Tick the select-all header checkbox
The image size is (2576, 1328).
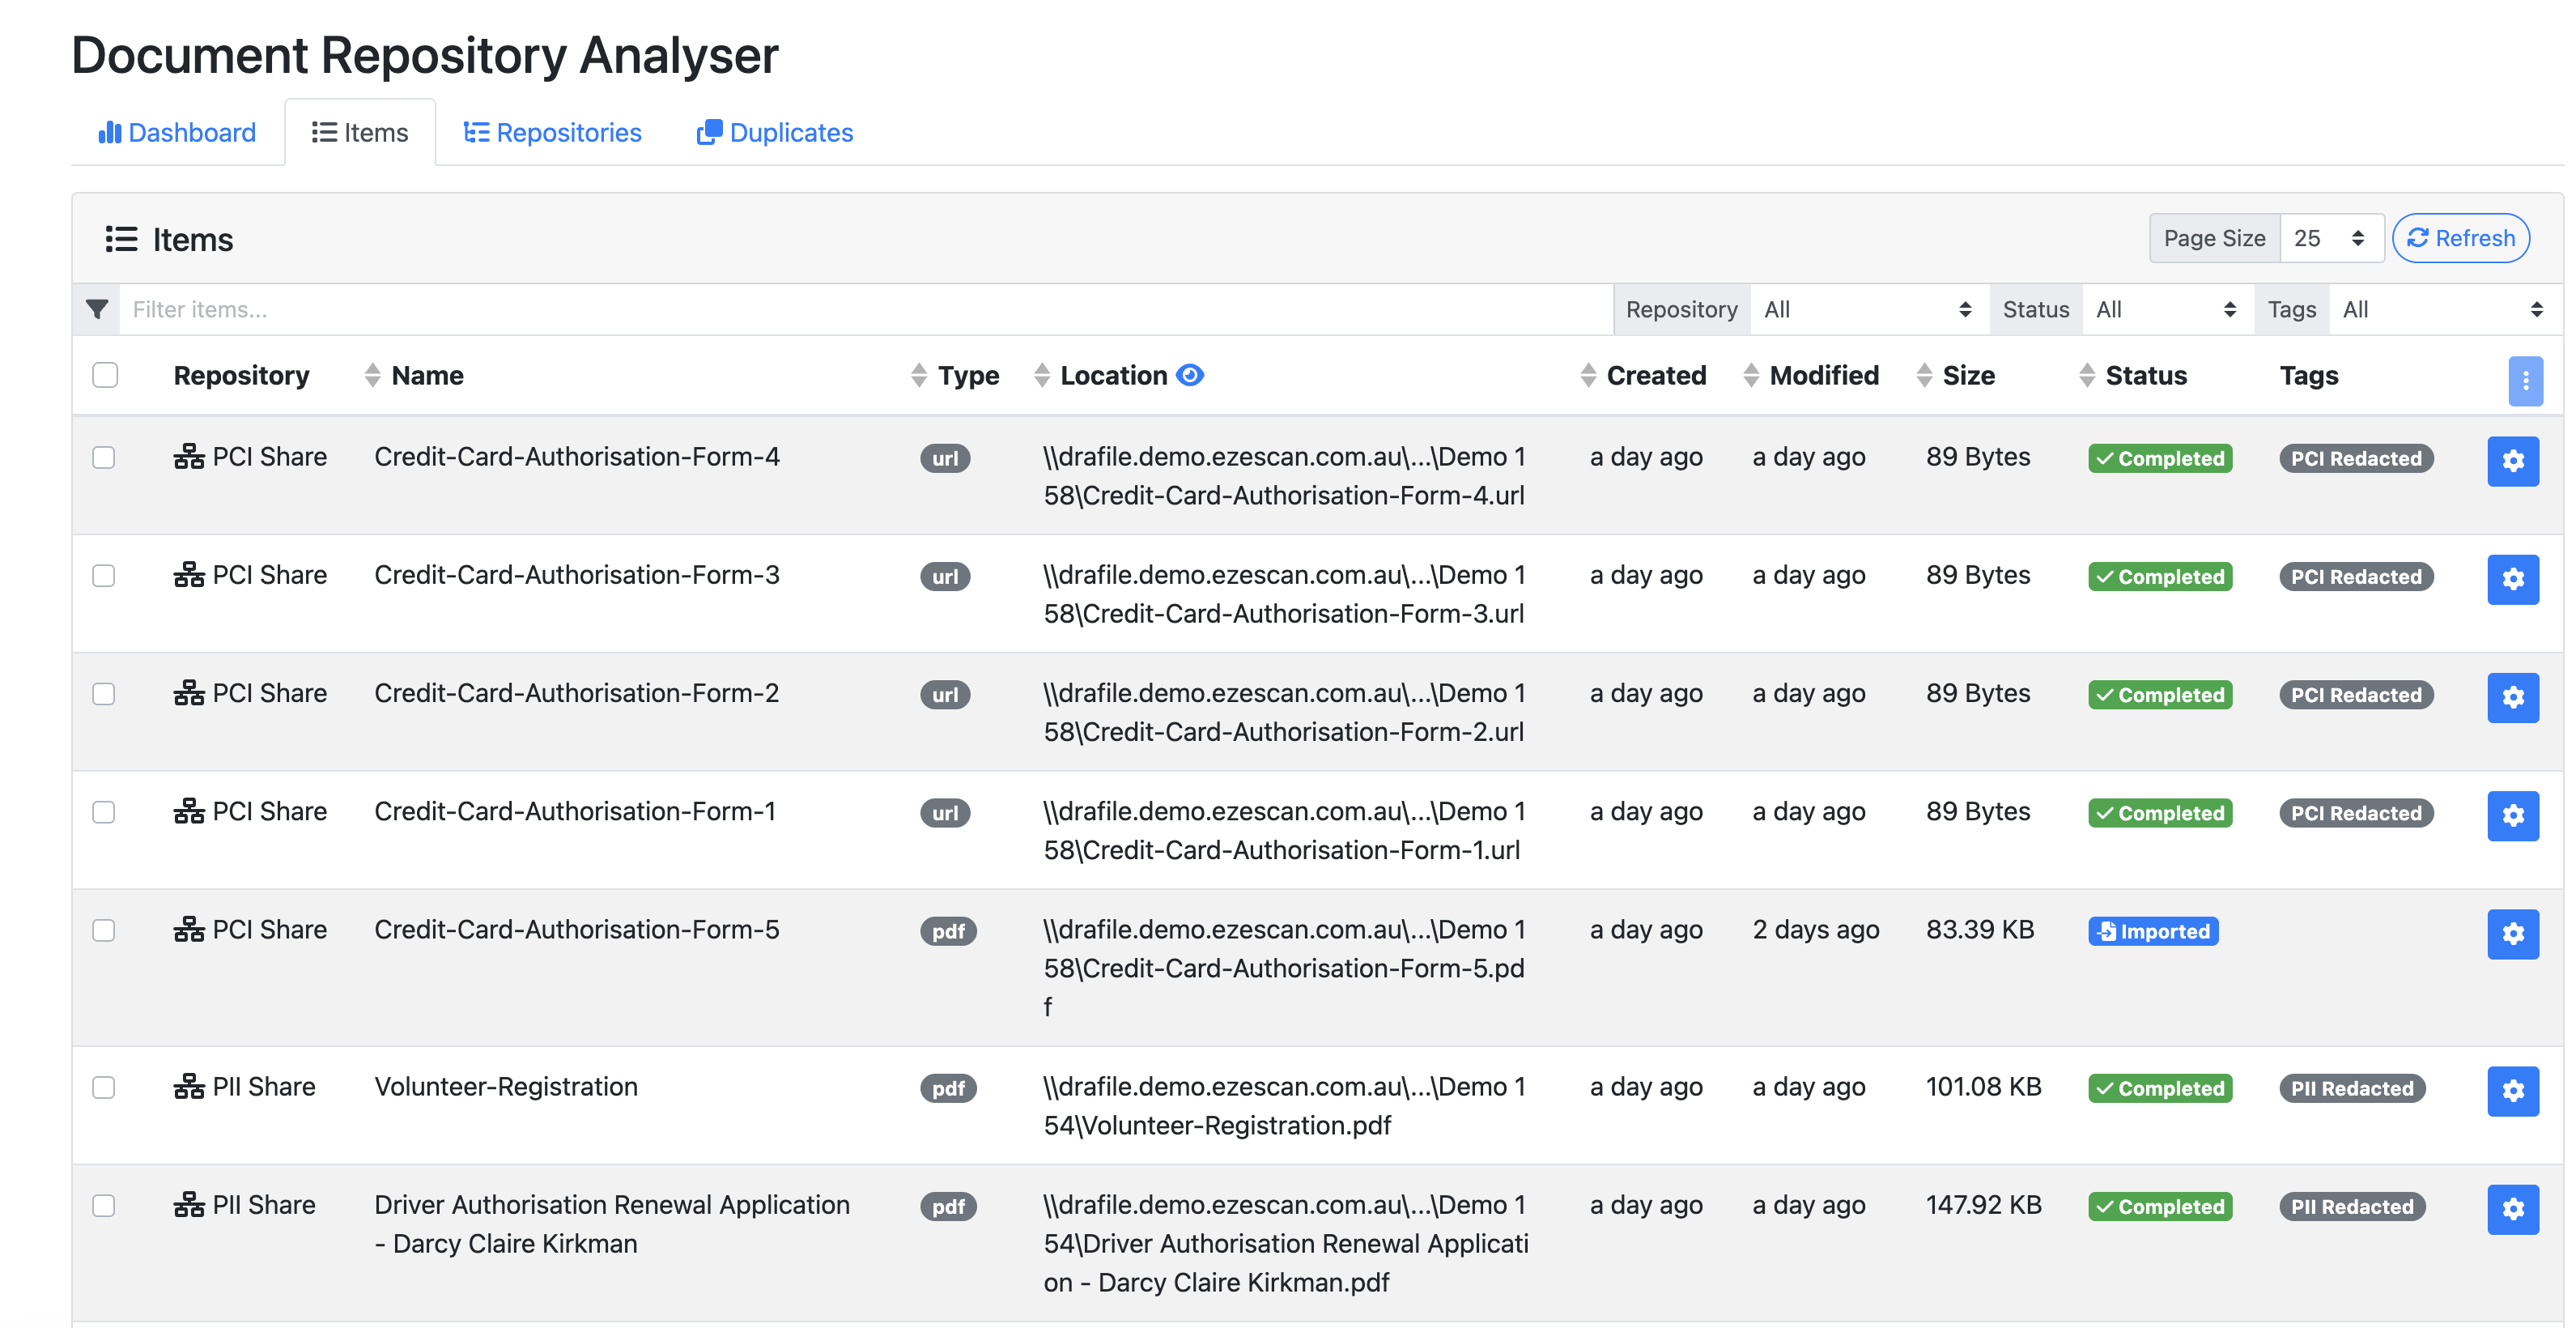pyautogui.click(x=105, y=375)
